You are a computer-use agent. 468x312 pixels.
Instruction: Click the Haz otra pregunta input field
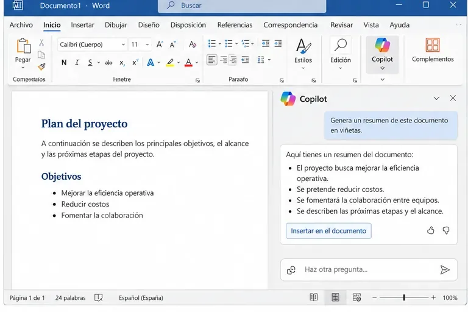click(x=369, y=269)
